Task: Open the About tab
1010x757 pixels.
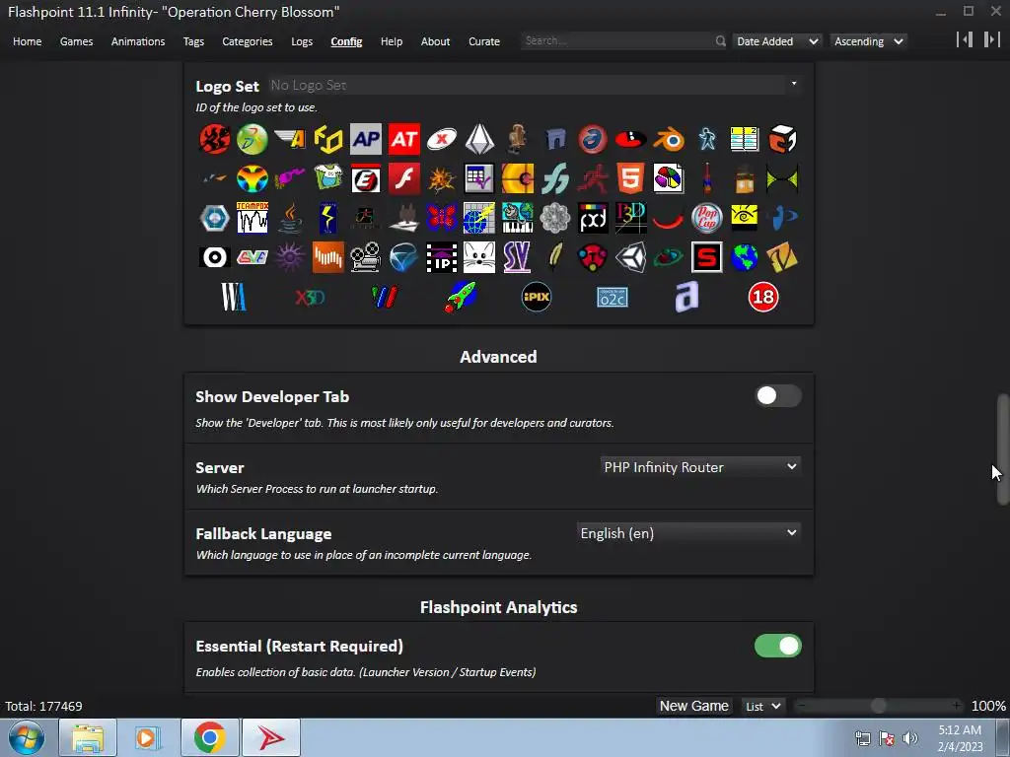Action: click(x=435, y=41)
